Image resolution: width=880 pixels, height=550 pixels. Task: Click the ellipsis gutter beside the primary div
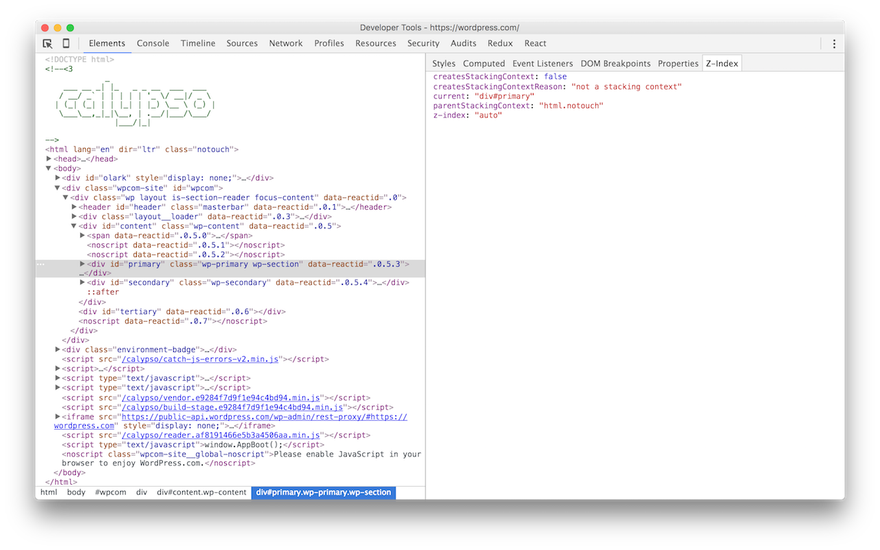[41, 264]
